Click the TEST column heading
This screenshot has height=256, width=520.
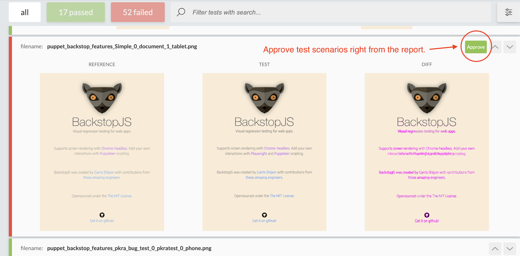[264, 64]
